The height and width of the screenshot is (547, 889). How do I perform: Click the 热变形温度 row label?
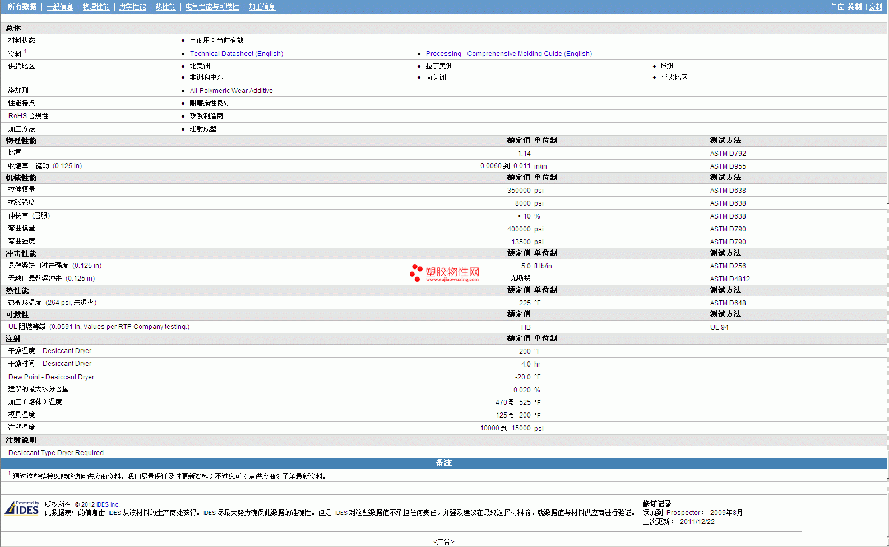coord(52,303)
